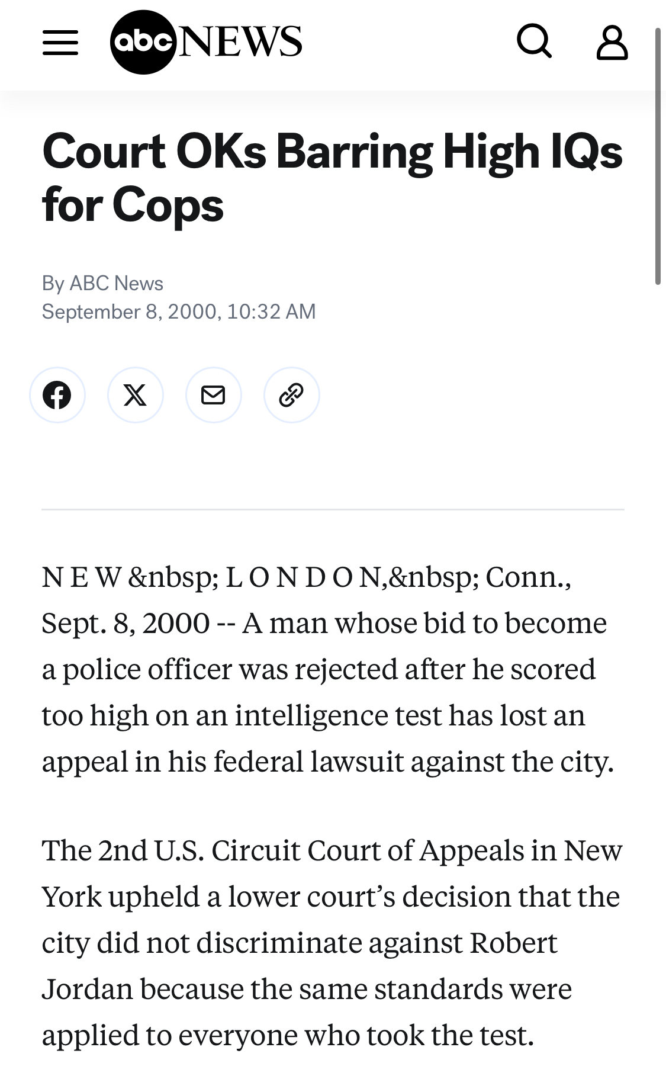
Task: Click the horizontal divider below share icons
Action: point(333,509)
